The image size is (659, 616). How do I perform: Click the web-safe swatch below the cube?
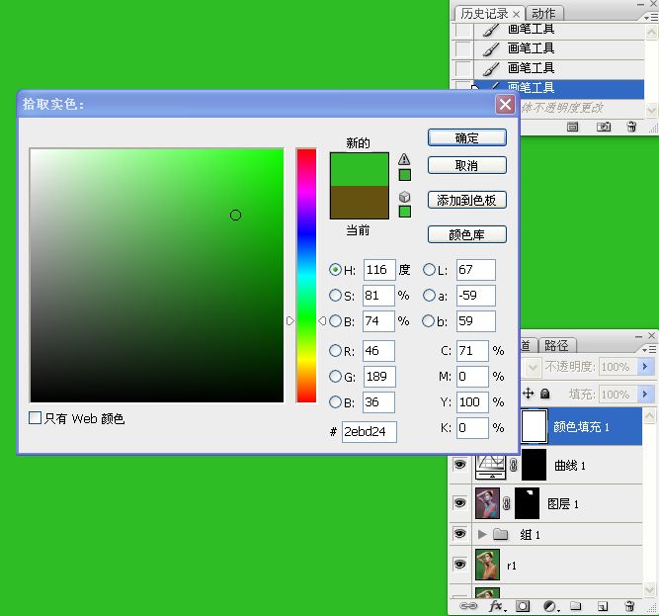(405, 212)
